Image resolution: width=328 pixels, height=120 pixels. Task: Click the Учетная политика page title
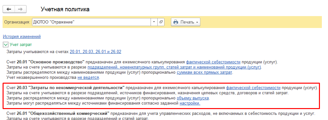tap(65, 9)
